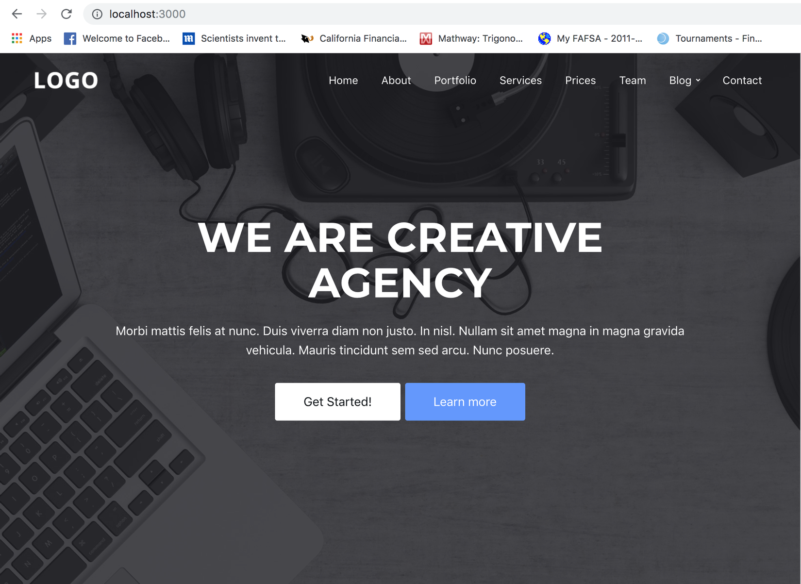Click the blue Learn more button
The width and height of the screenshot is (801, 584).
465,401
